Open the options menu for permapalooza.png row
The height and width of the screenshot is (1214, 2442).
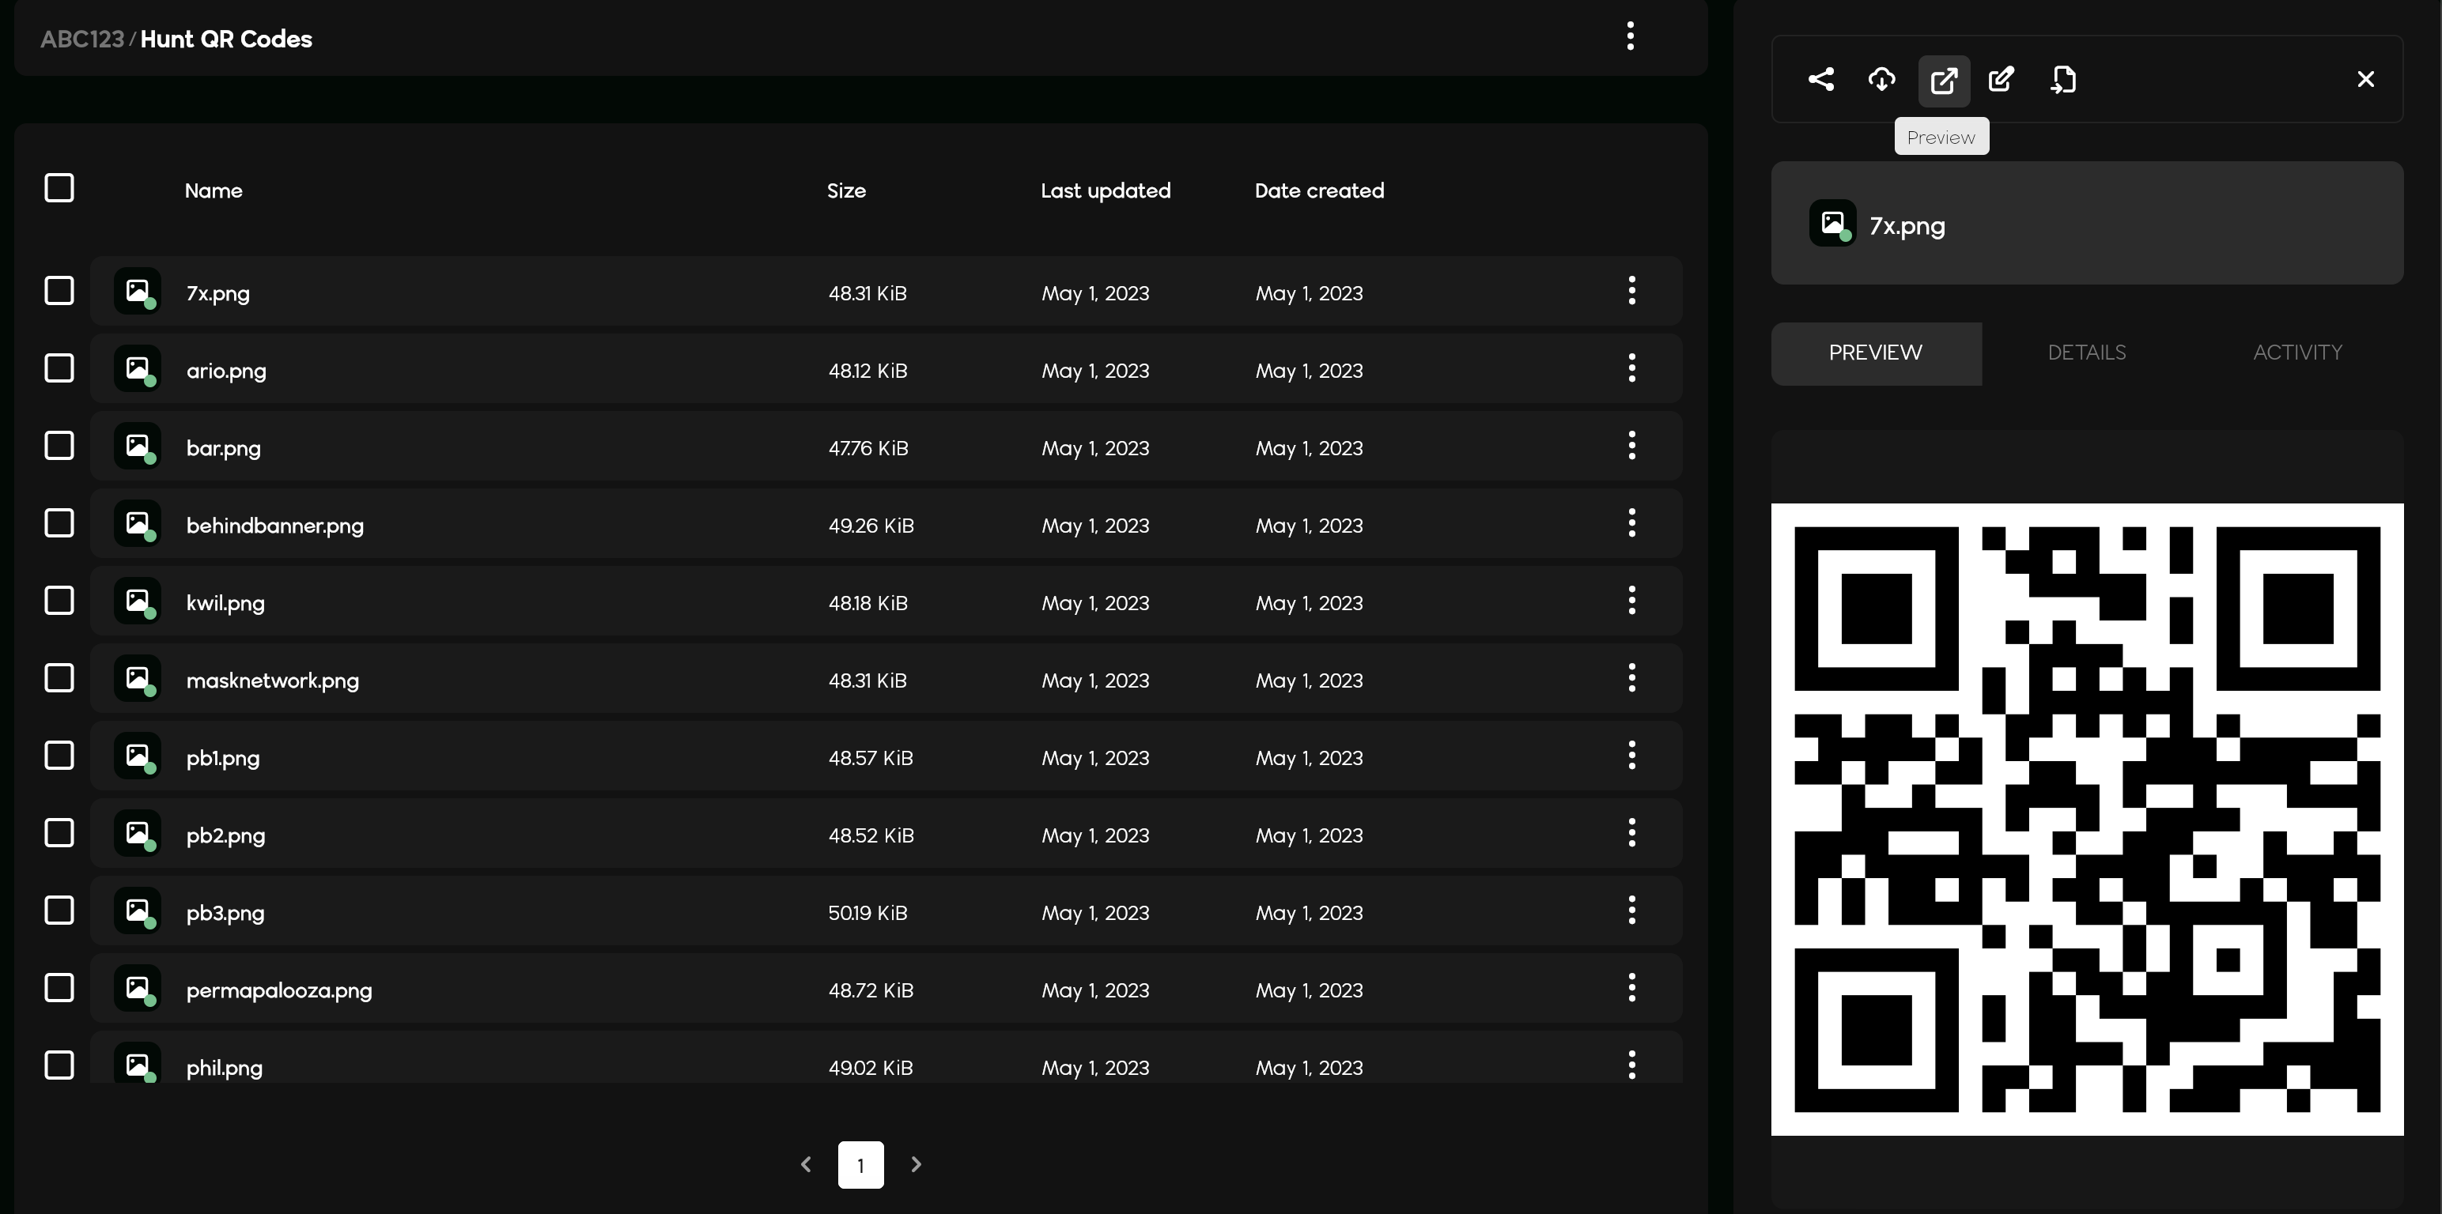tap(1631, 989)
